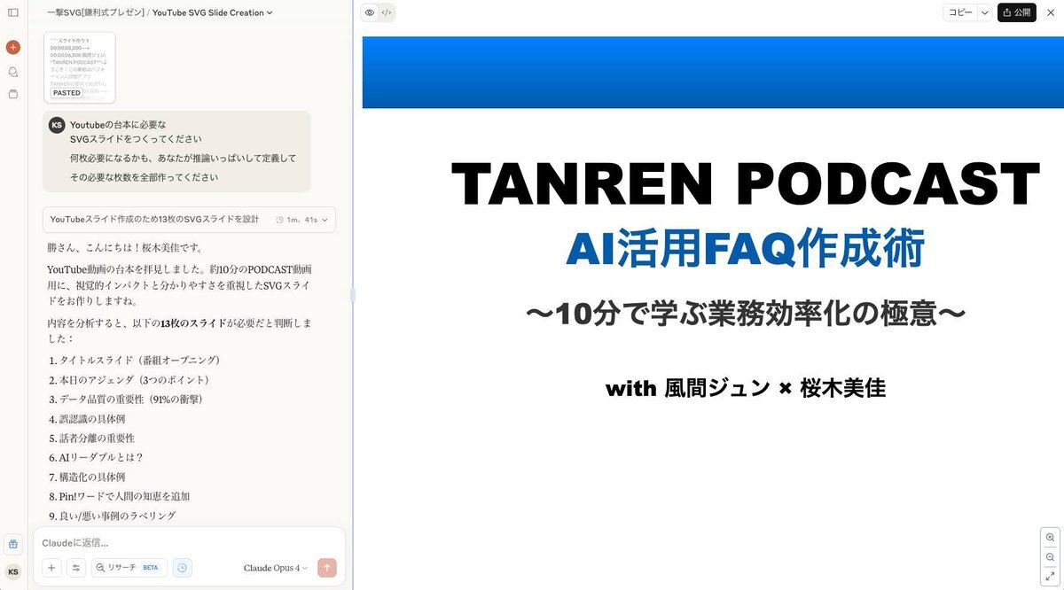Switch to artifact preview eye view

(x=370, y=12)
